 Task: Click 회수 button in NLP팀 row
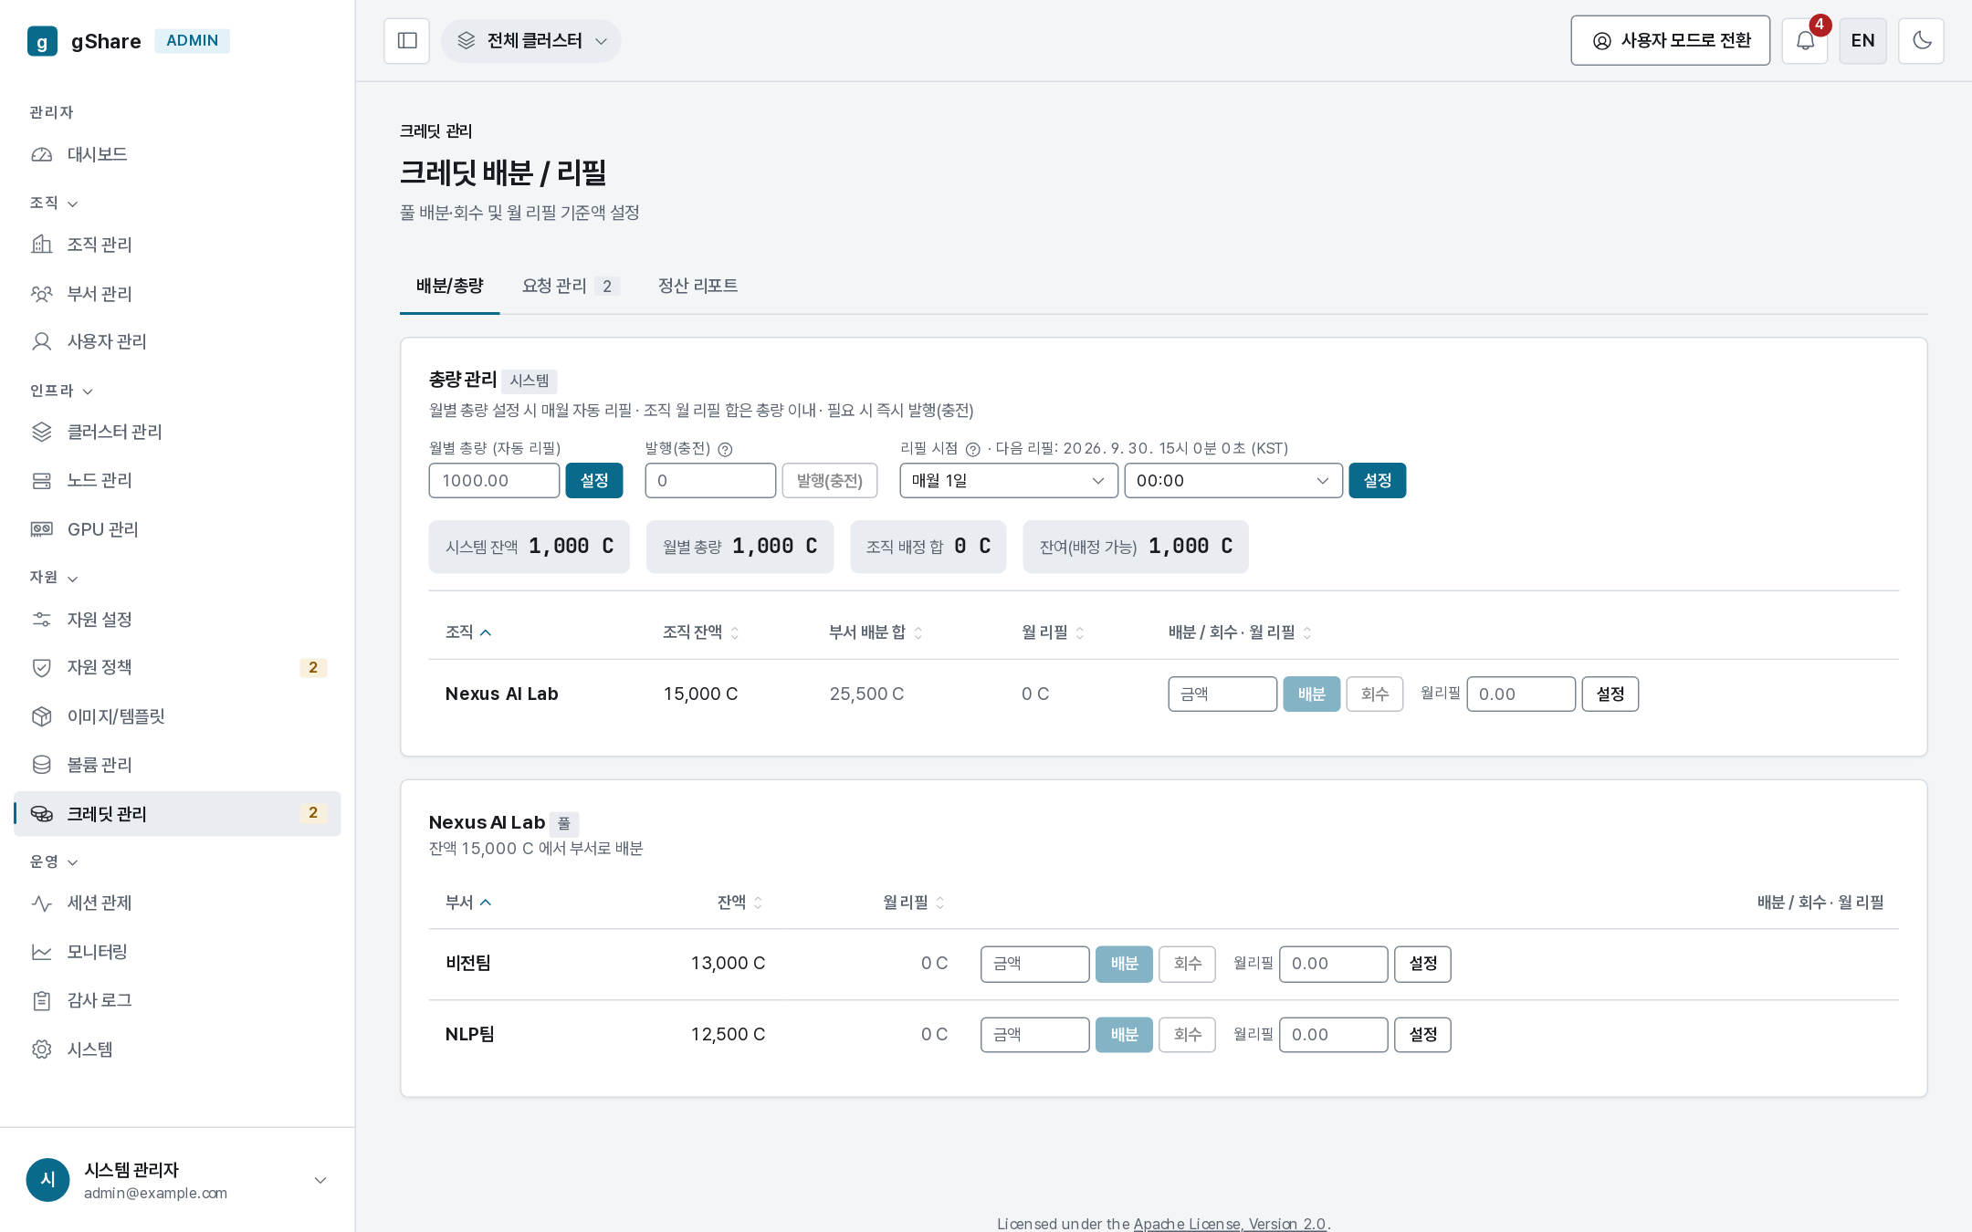(1187, 1035)
